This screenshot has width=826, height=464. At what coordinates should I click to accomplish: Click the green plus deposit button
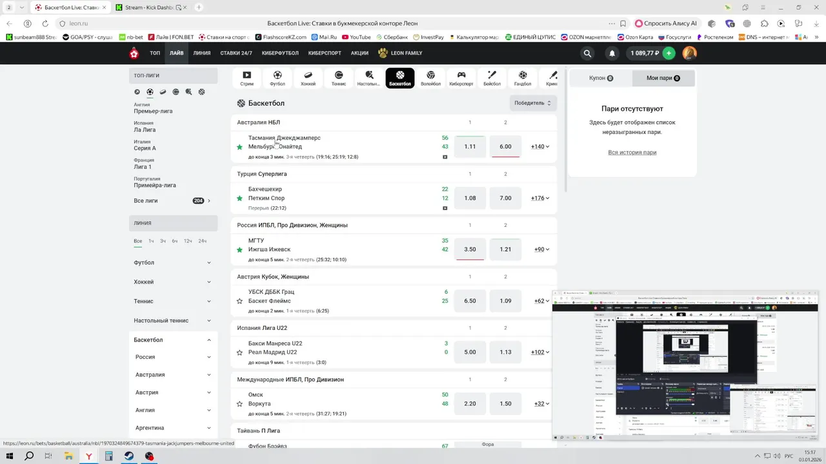click(669, 53)
